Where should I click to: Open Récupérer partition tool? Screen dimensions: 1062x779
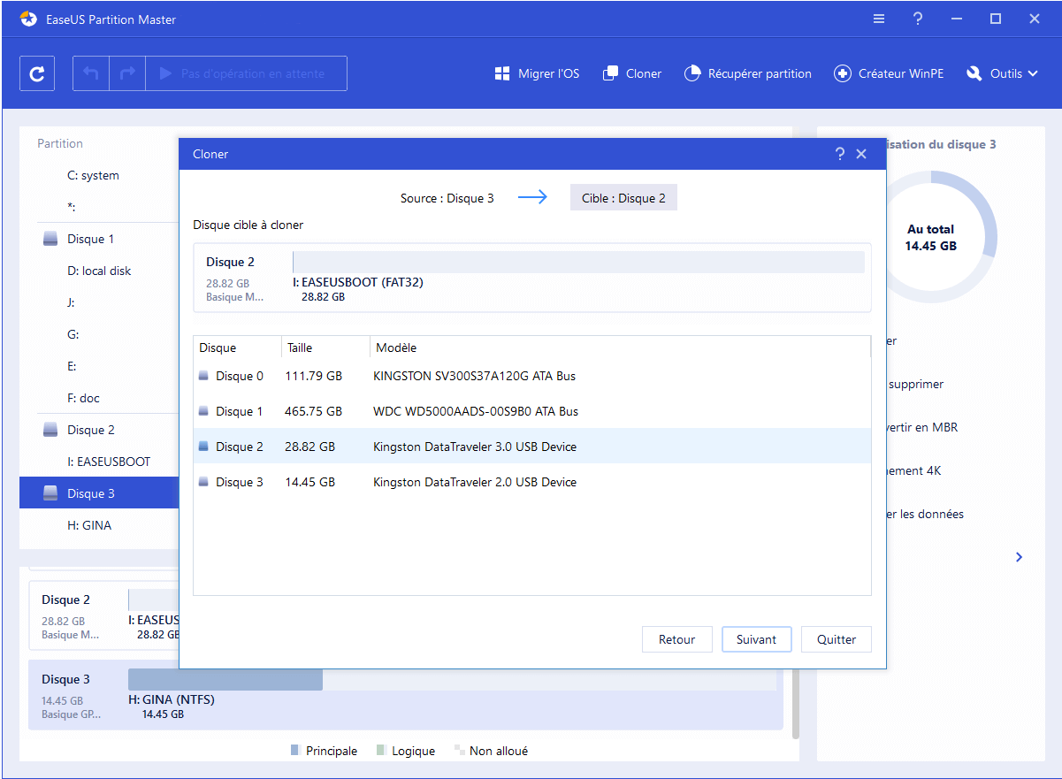(x=747, y=74)
